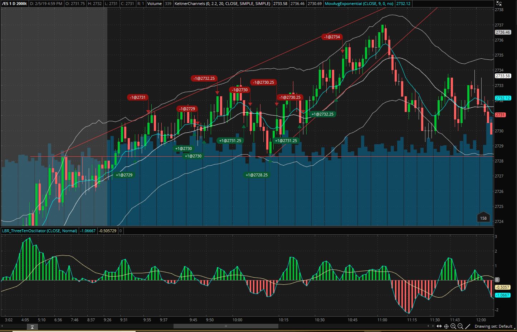Click the 158 bar countdown bubble

[x=483, y=218]
